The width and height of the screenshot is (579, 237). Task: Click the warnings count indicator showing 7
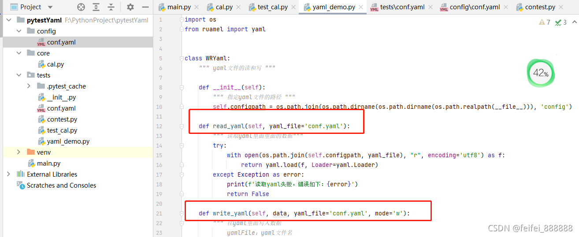(545, 22)
